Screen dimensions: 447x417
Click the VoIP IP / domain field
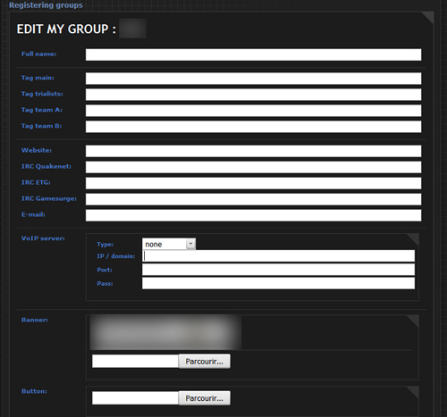[278, 256]
